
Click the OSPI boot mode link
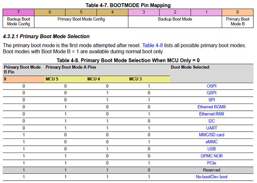(210, 86)
